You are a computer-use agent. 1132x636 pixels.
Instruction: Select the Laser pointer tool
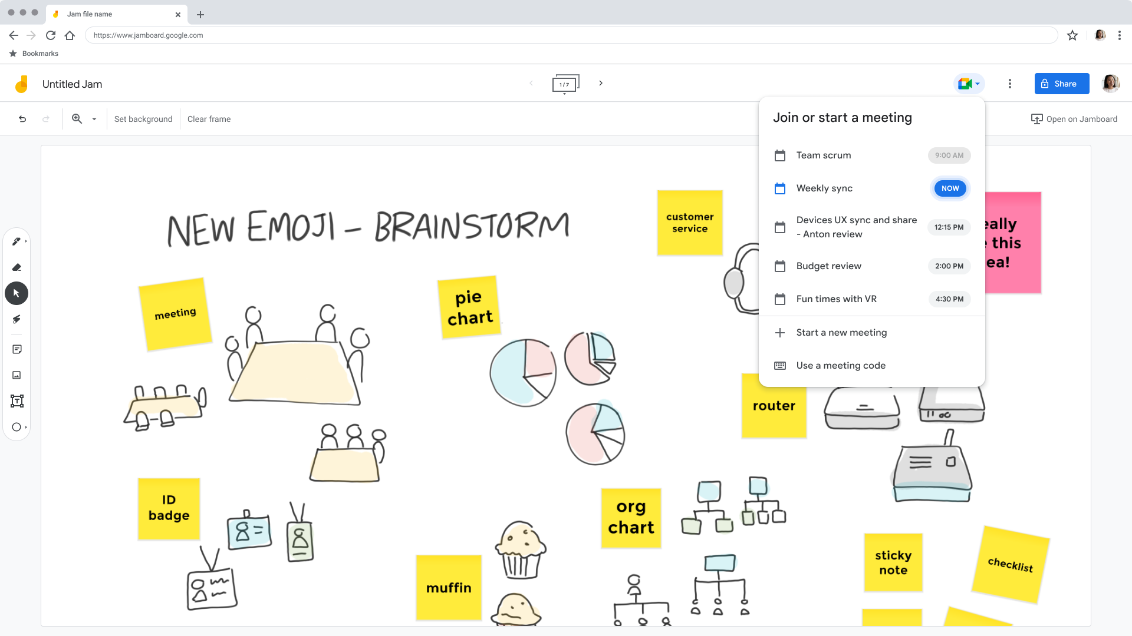[x=17, y=319]
